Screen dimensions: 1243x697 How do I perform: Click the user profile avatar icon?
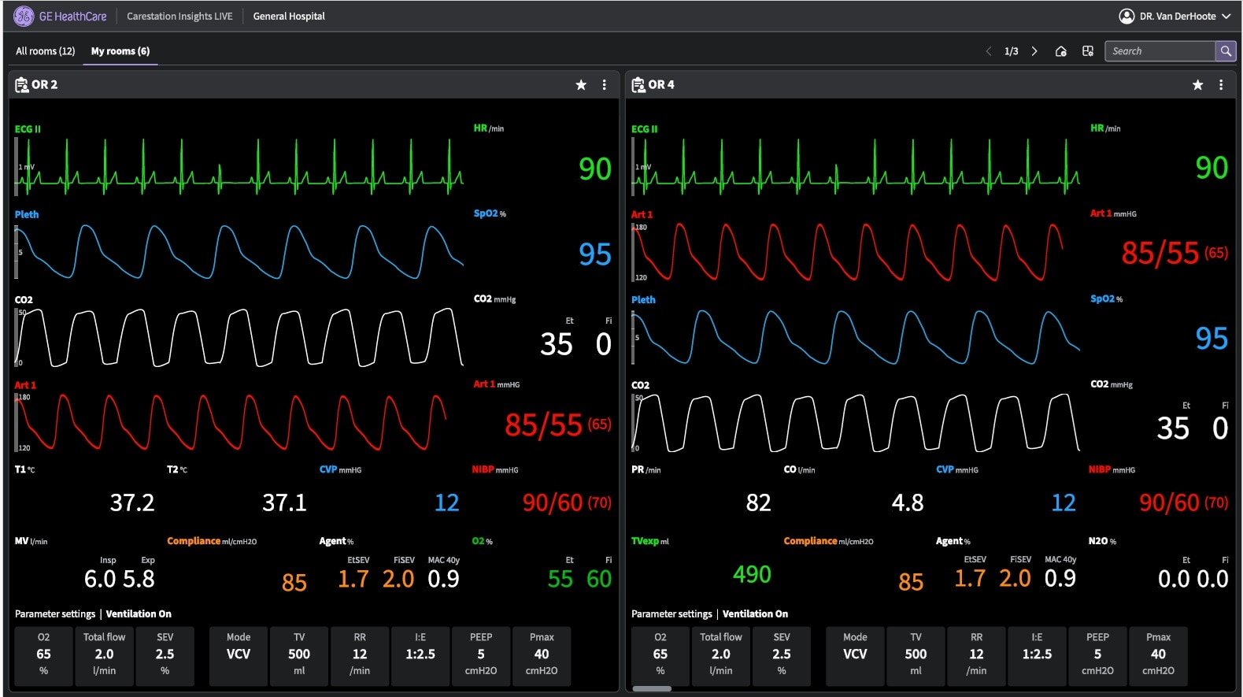(1126, 16)
